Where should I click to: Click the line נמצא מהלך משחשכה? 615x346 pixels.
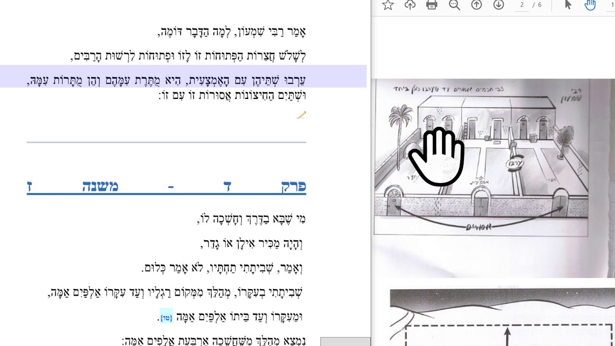tap(214, 340)
